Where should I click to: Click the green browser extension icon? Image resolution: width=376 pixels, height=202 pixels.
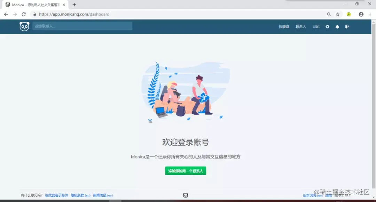(348, 14)
